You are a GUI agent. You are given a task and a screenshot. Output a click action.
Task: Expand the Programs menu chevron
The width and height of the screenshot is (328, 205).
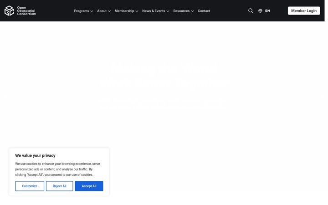tap(92, 11)
